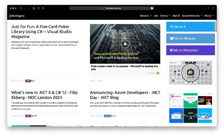Expand the About menu

point(209,16)
